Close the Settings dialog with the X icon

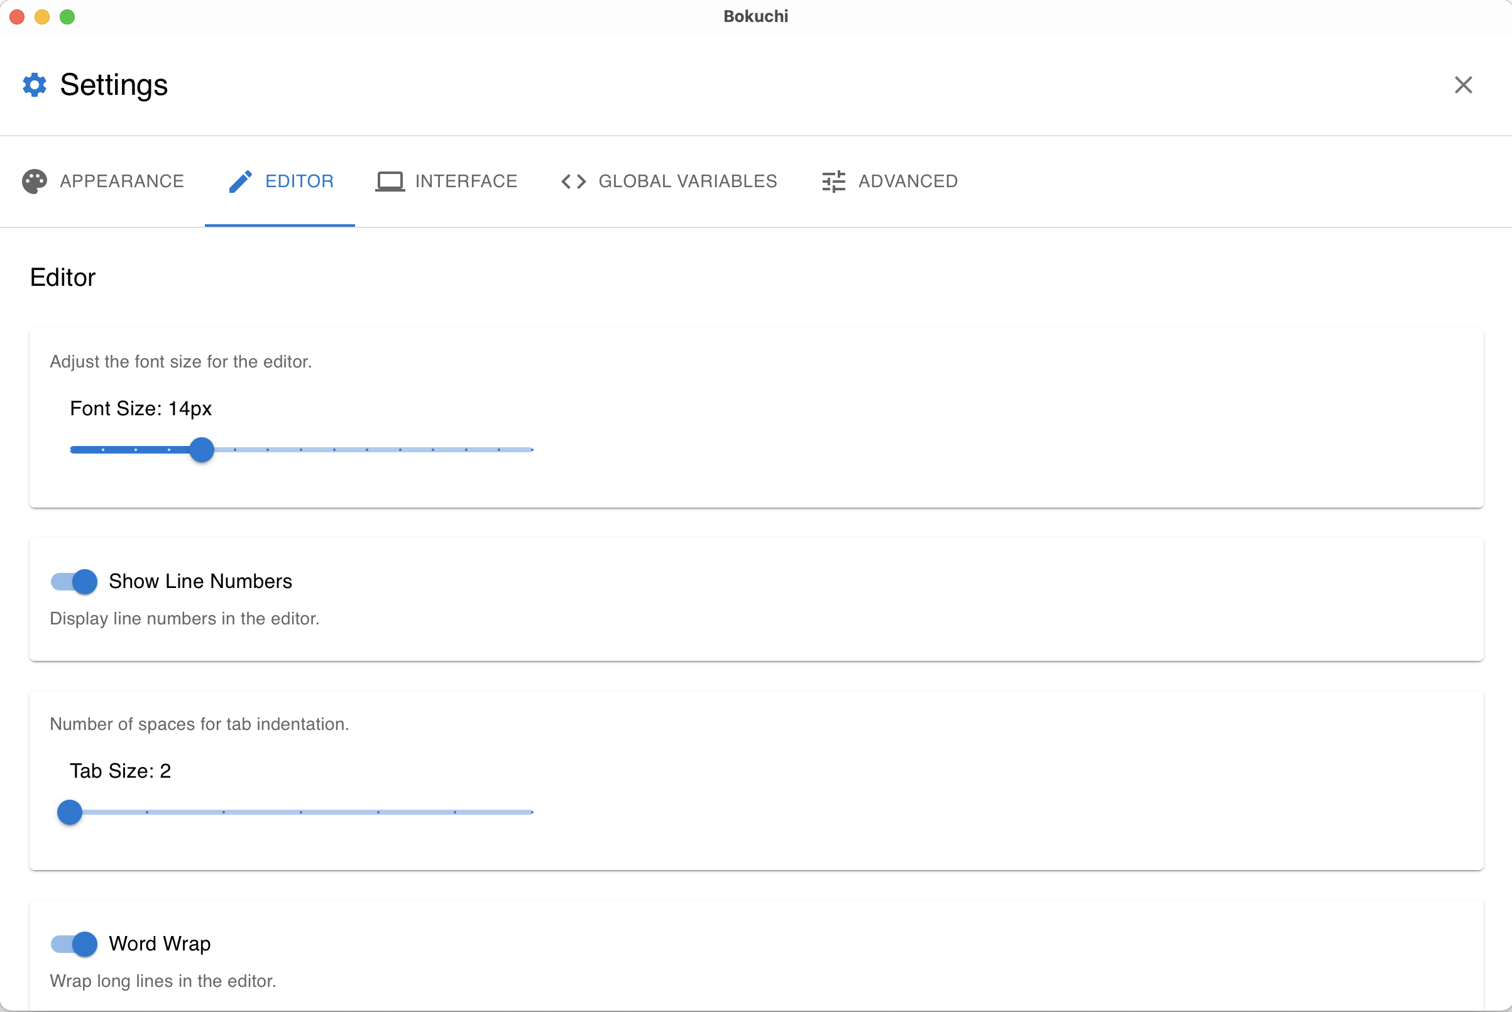click(1464, 85)
